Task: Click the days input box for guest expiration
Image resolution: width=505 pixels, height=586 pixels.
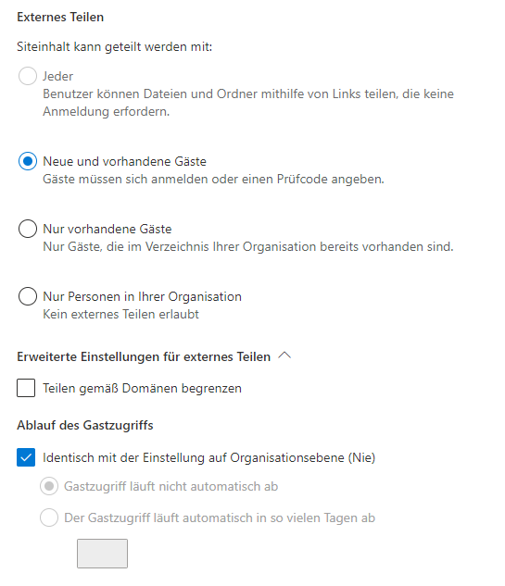Action: tap(103, 554)
